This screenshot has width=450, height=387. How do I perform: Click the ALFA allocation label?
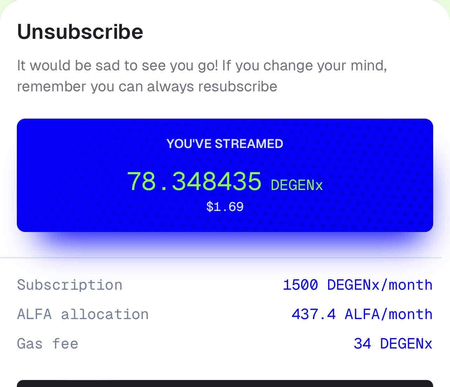coord(83,314)
